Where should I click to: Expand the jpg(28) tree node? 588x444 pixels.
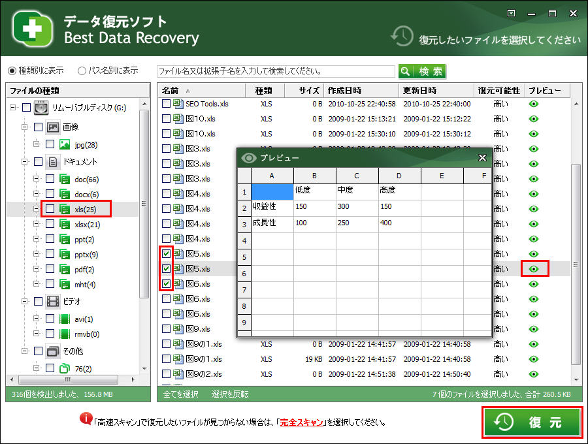click(36, 144)
